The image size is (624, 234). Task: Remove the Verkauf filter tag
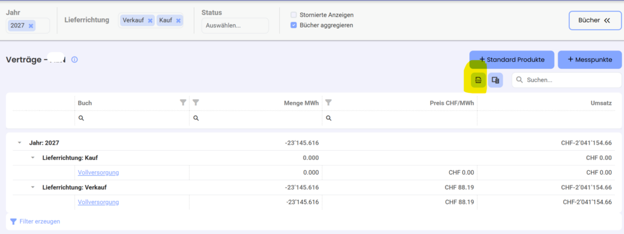150,21
